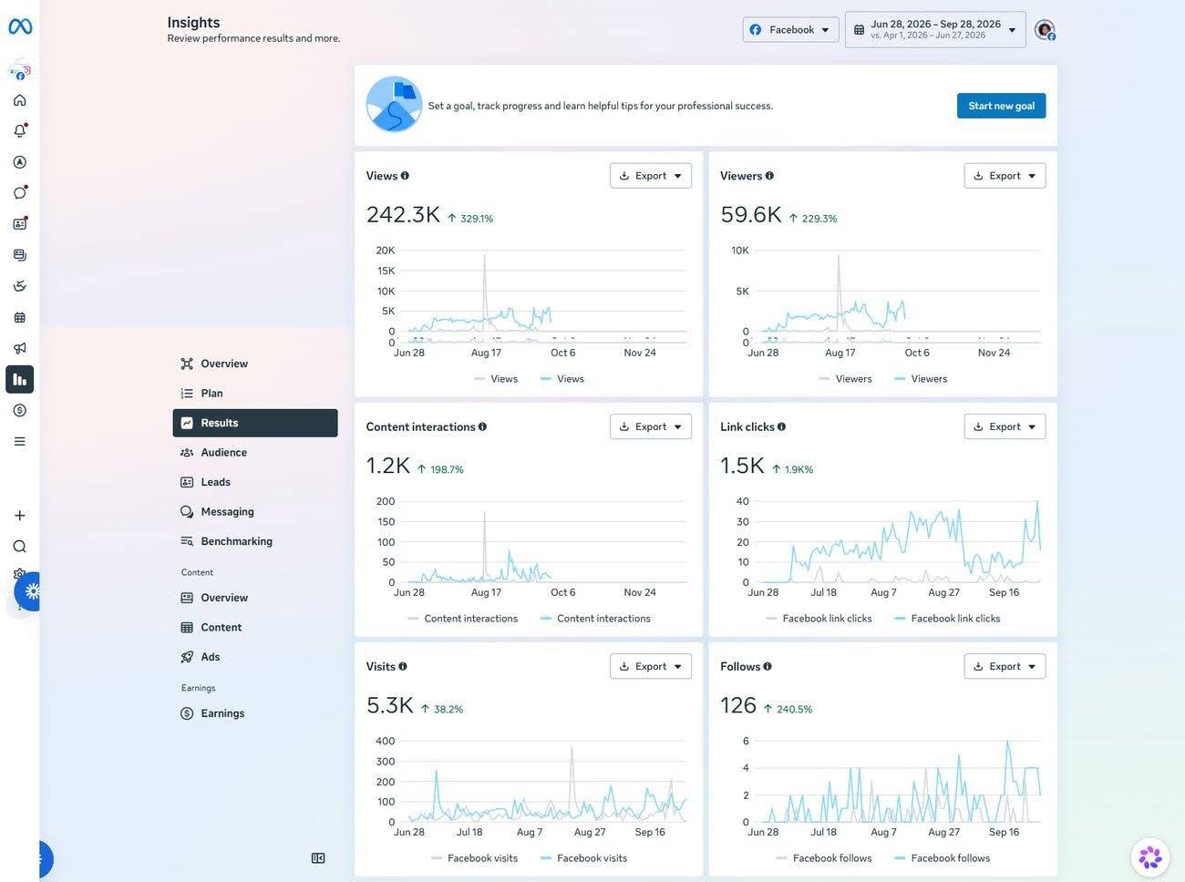Screen dimensions: 1185x882
Task: Open Overview under Content section
Action: 255,598
